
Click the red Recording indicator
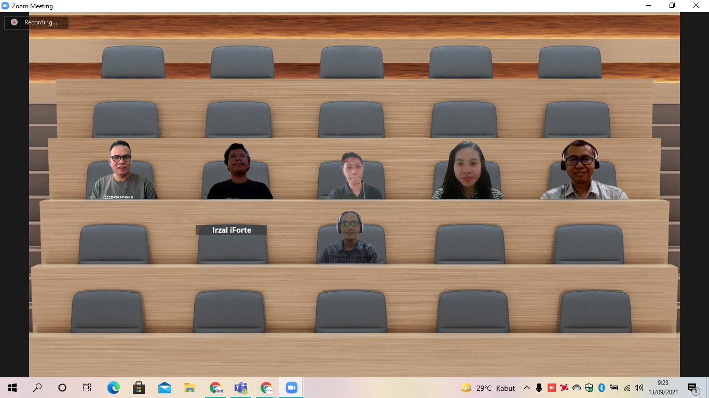(x=14, y=22)
